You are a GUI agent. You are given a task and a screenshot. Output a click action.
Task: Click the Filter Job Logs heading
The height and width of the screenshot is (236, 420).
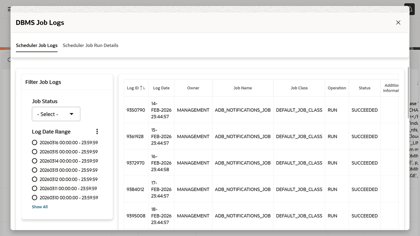pos(43,82)
